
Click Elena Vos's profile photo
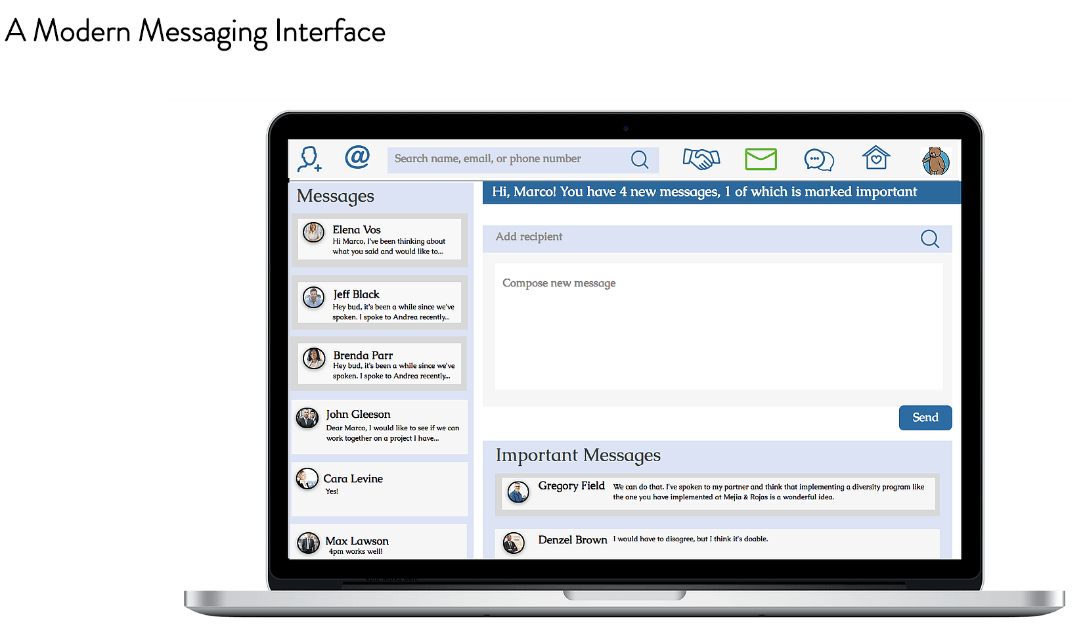313,232
